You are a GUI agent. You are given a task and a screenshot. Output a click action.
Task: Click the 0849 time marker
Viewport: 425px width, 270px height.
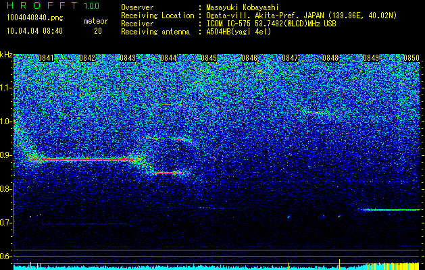[371, 58]
